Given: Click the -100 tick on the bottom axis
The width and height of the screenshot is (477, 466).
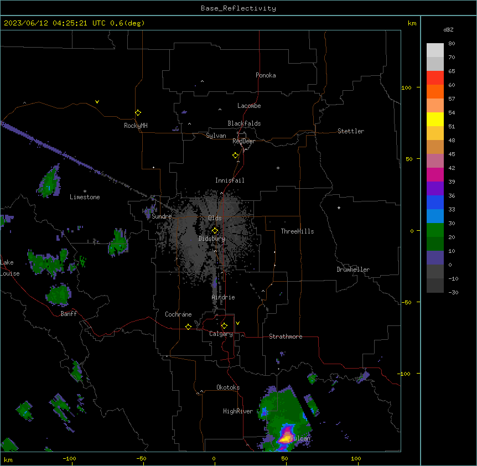Looking at the screenshot, I should tap(69, 458).
